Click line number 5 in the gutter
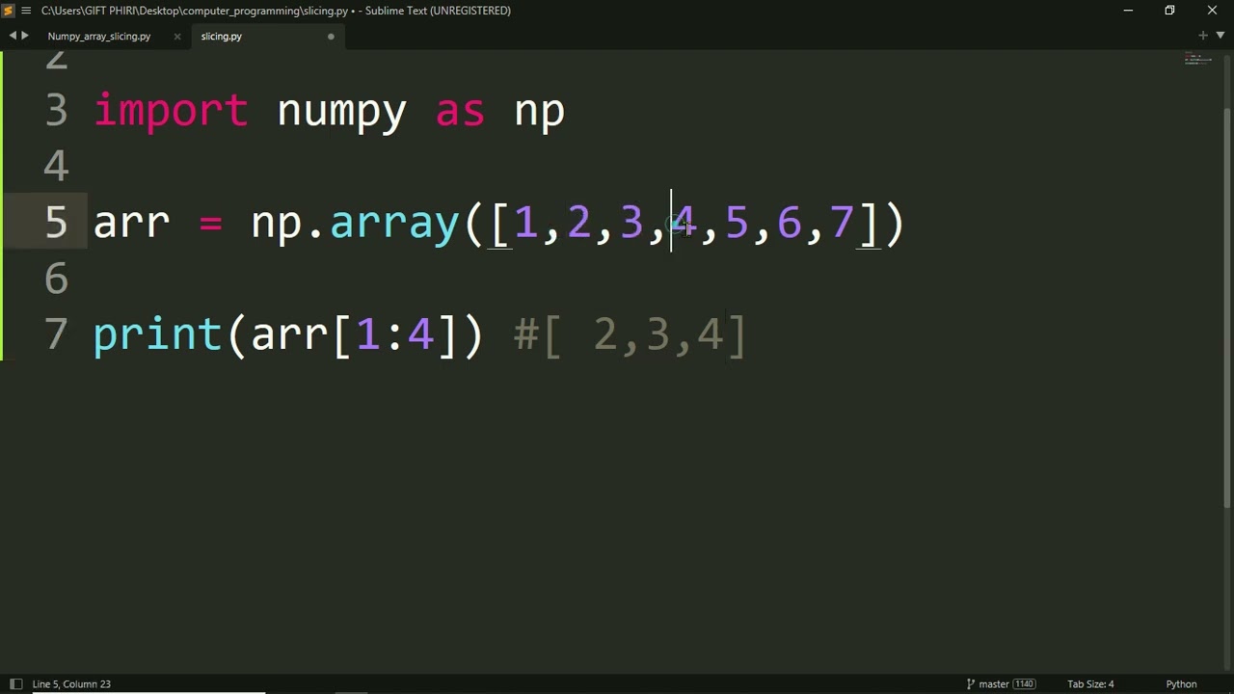Image resolution: width=1234 pixels, height=694 pixels. [56, 224]
